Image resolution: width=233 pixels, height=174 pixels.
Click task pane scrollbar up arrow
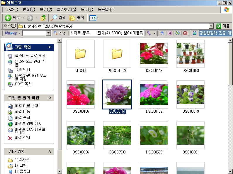(x=59, y=40)
